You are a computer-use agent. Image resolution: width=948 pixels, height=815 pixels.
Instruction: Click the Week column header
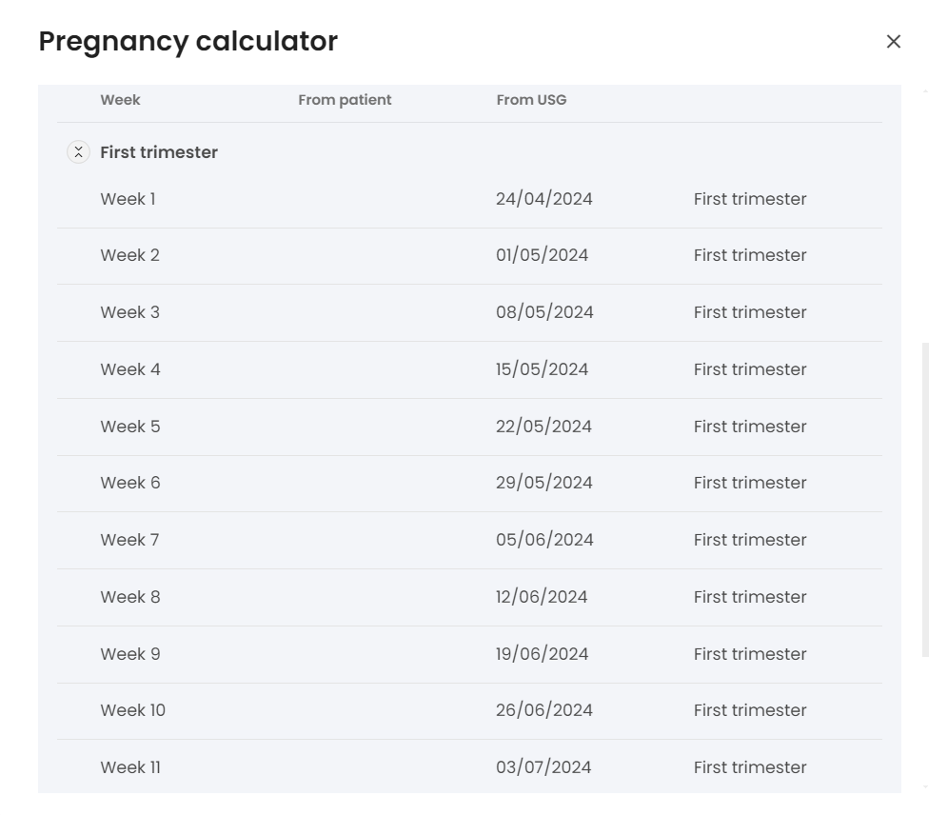pos(120,100)
